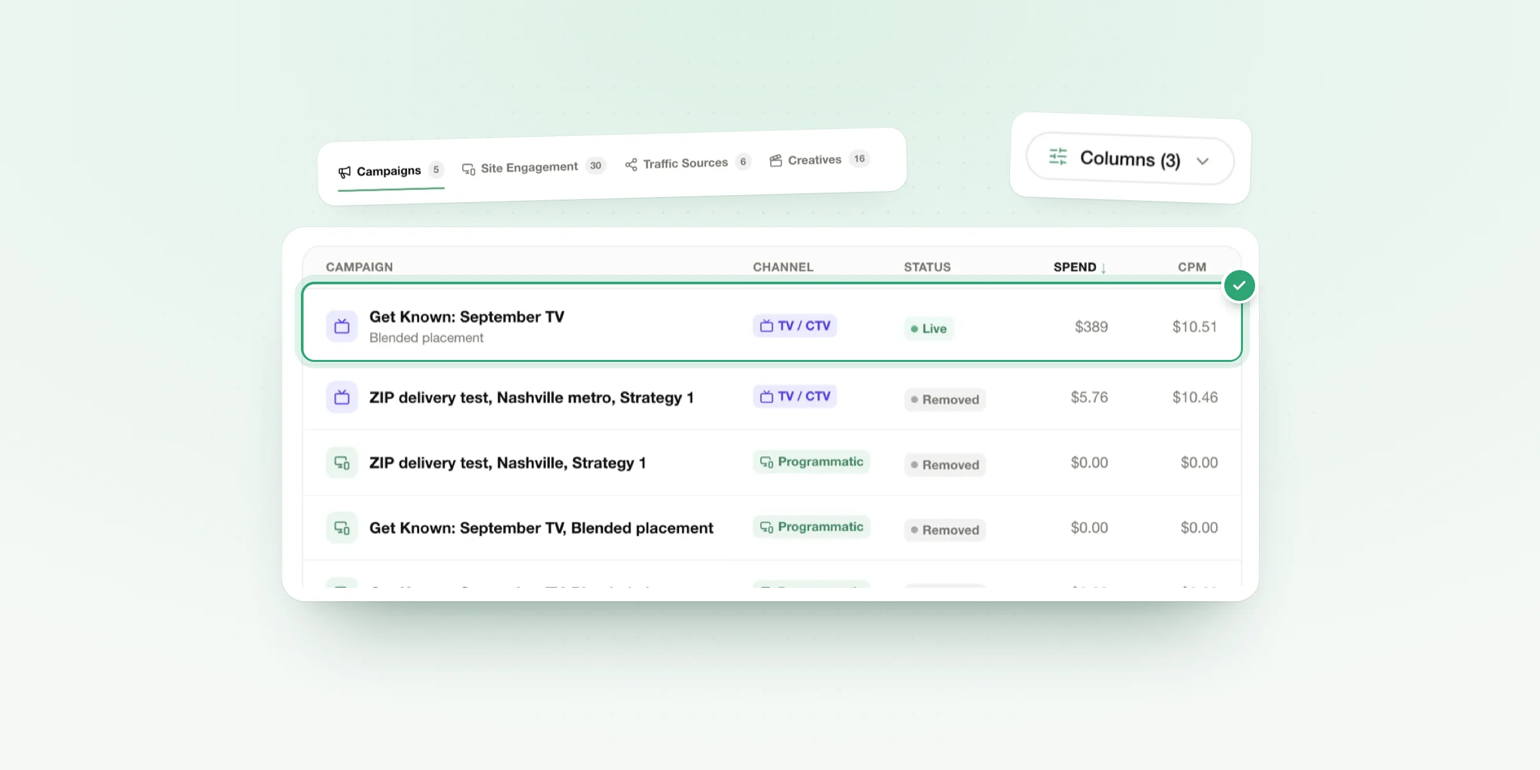The height and width of the screenshot is (770, 1540).
Task: Click the Site Engagement devices icon
Action: click(x=468, y=169)
